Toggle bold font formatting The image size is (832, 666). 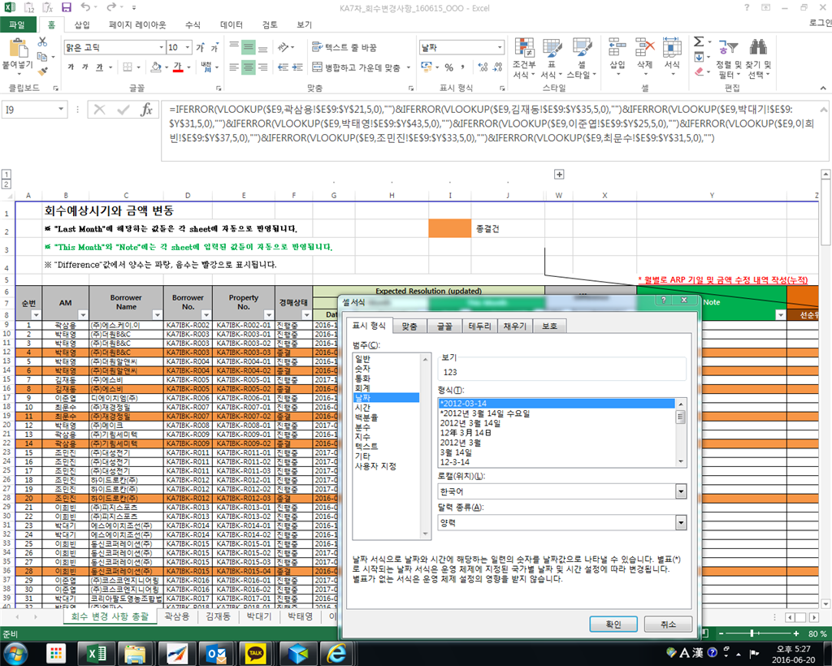click(x=71, y=67)
